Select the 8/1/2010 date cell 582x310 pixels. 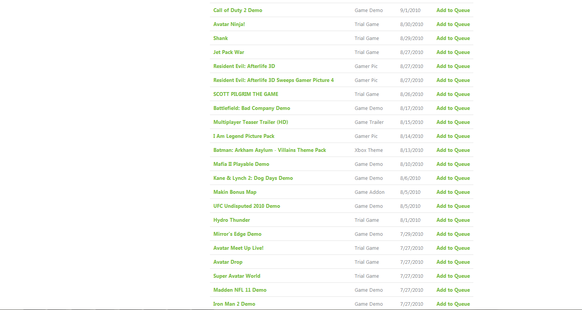pyautogui.click(x=410, y=220)
